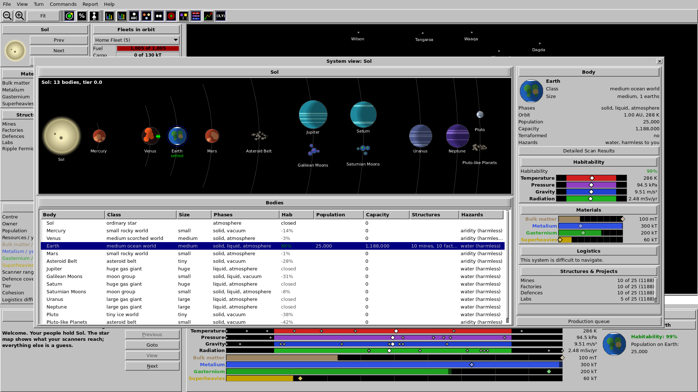This screenshot has height=392, width=698.
Task: Open the Home Fleet (5) dropdown
Action: click(x=136, y=40)
